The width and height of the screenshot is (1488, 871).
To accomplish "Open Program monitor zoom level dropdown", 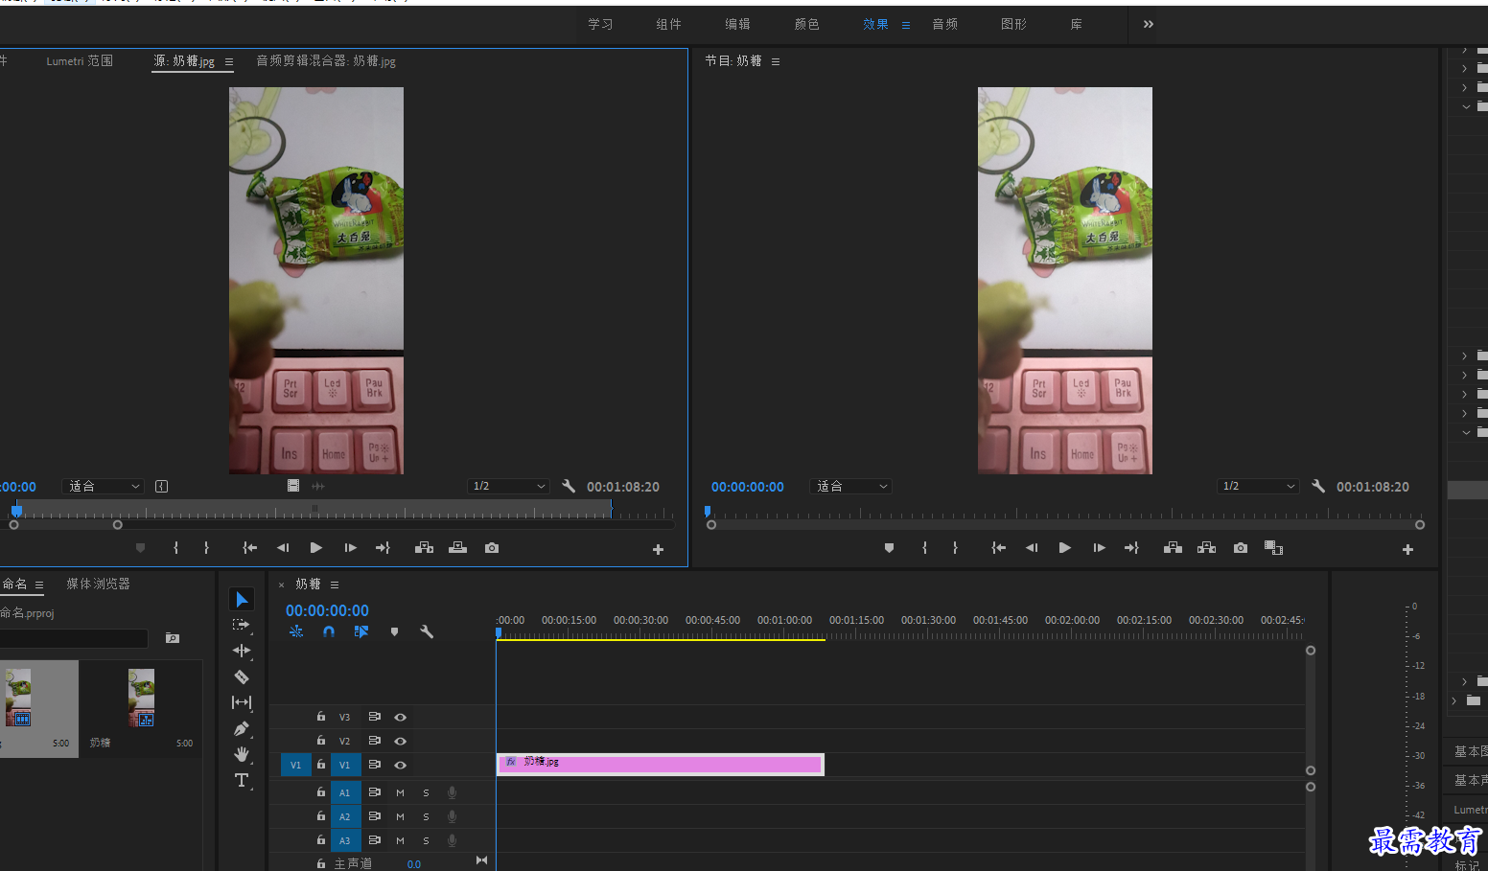I will click(x=851, y=486).
